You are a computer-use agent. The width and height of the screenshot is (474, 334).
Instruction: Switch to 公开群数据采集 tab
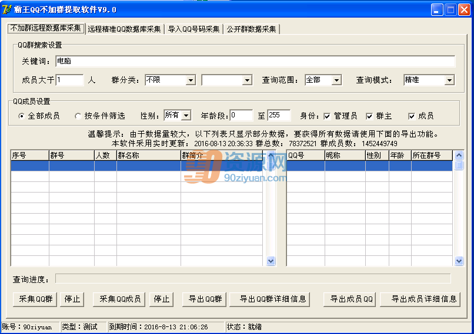[252, 29]
